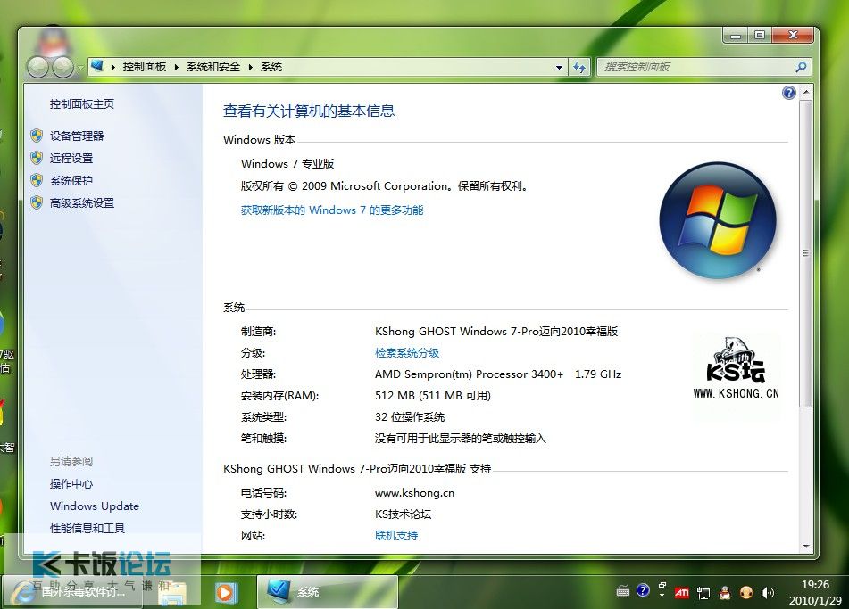Open 控制面板主页 in the sidebar
The width and height of the screenshot is (849, 609).
(x=82, y=103)
